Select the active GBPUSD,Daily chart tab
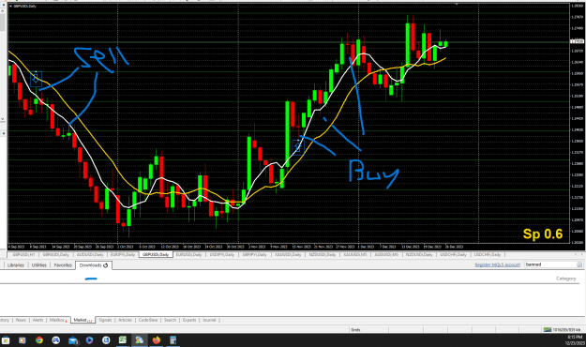Image resolution: width=586 pixels, height=347 pixels. pyautogui.click(x=156, y=255)
